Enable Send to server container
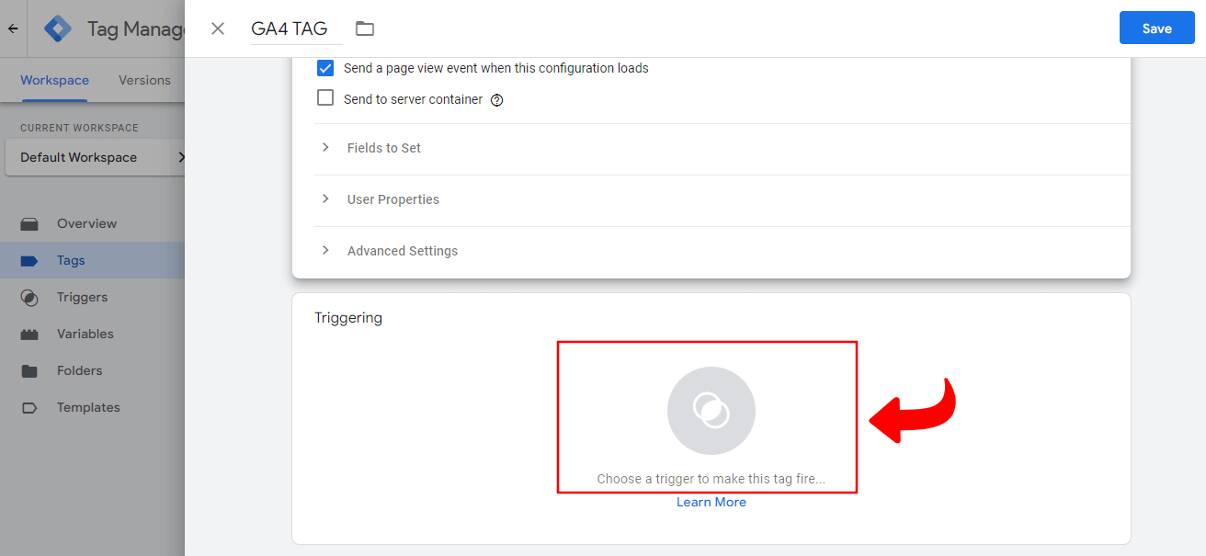 [325, 97]
